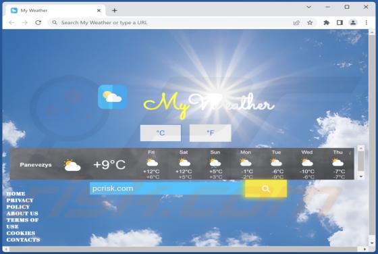This screenshot has width=378, height=254.
Task: Open a new tab with plus button
Action: [115, 11]
